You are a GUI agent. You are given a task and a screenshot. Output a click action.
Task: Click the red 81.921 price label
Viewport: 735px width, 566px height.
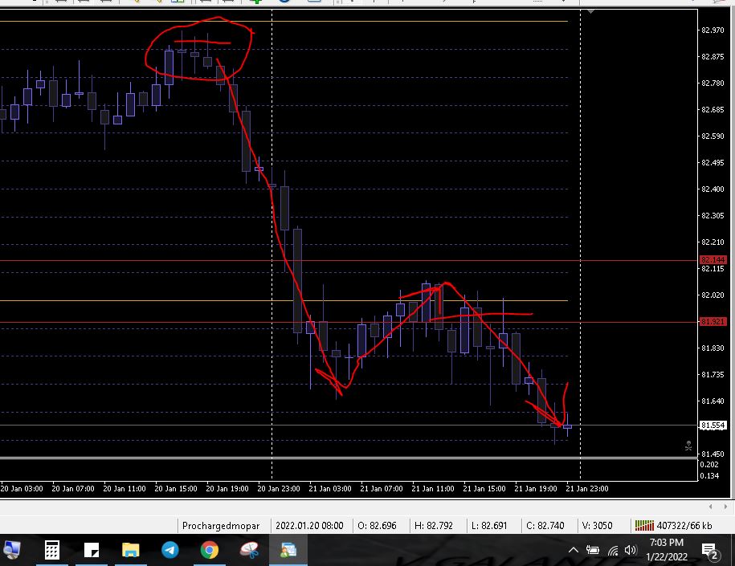click(713, 321)
